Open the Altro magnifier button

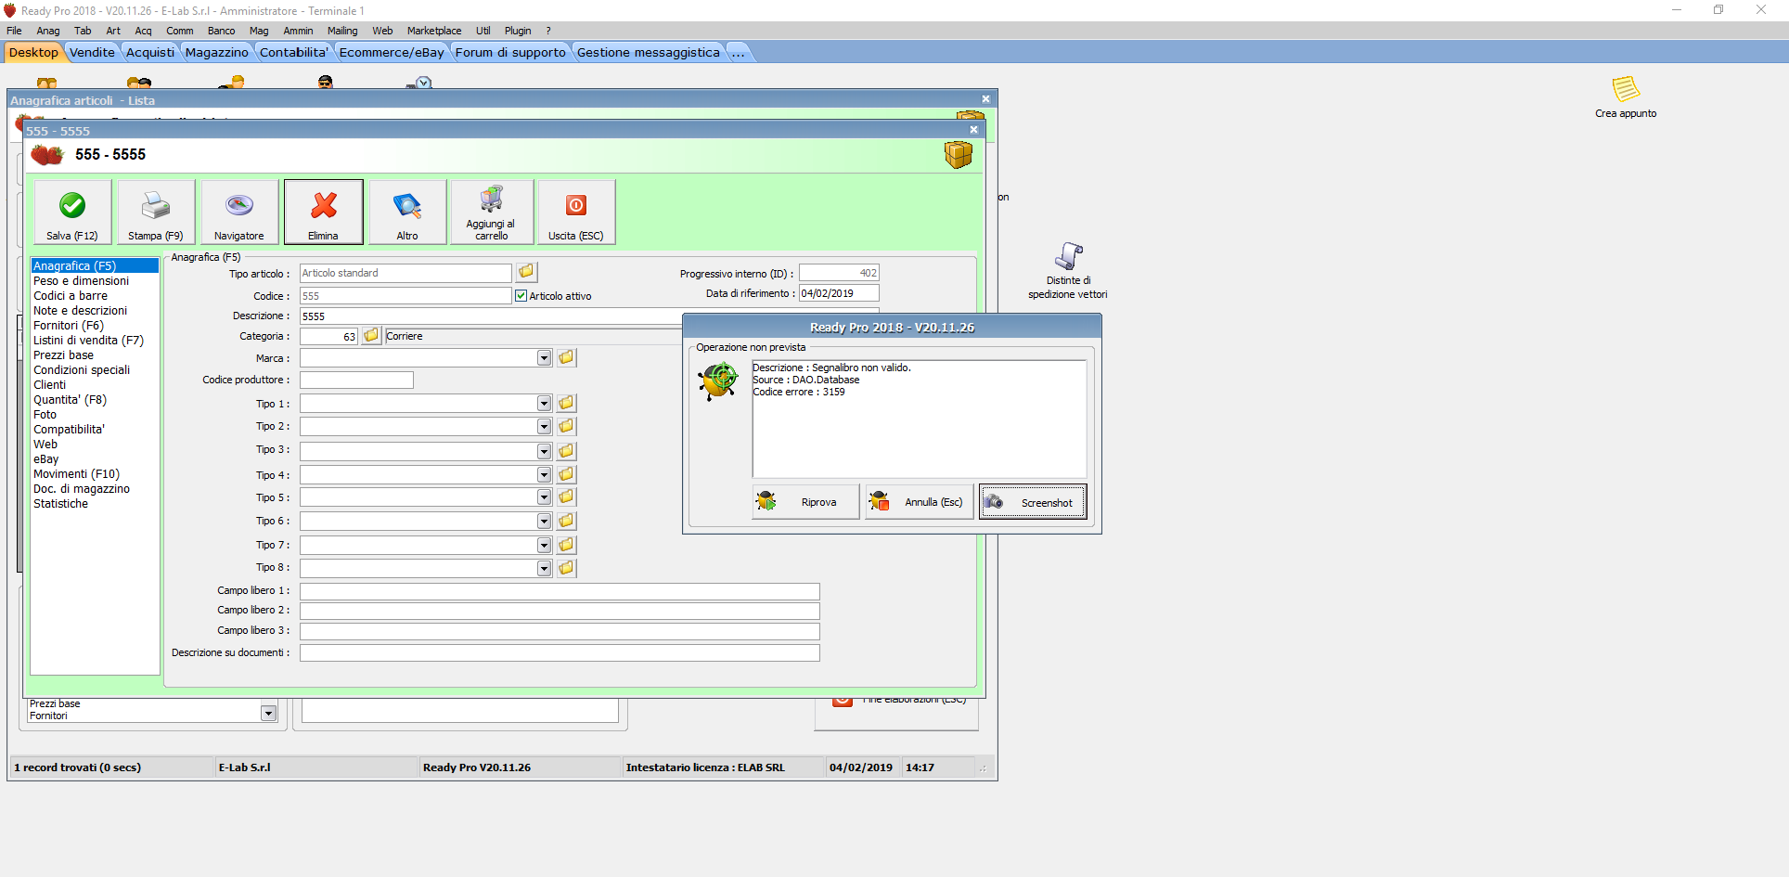407,212
